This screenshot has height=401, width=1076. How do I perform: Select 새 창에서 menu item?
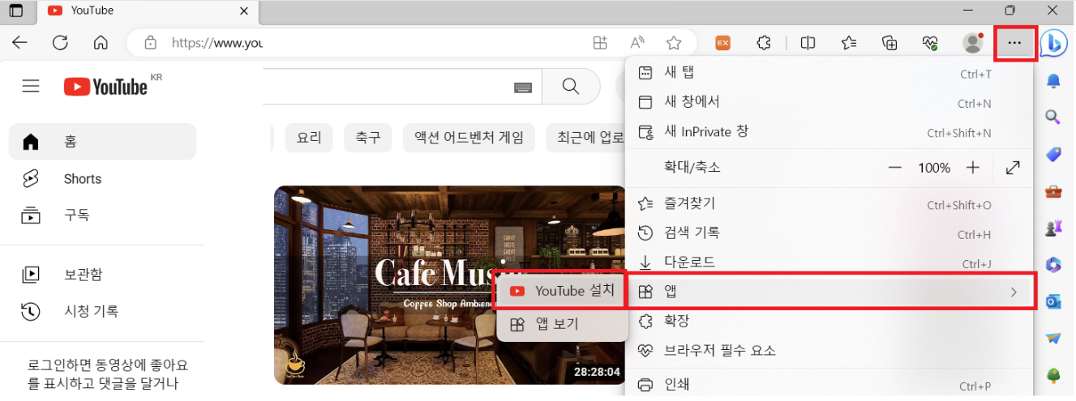point(830,102)
